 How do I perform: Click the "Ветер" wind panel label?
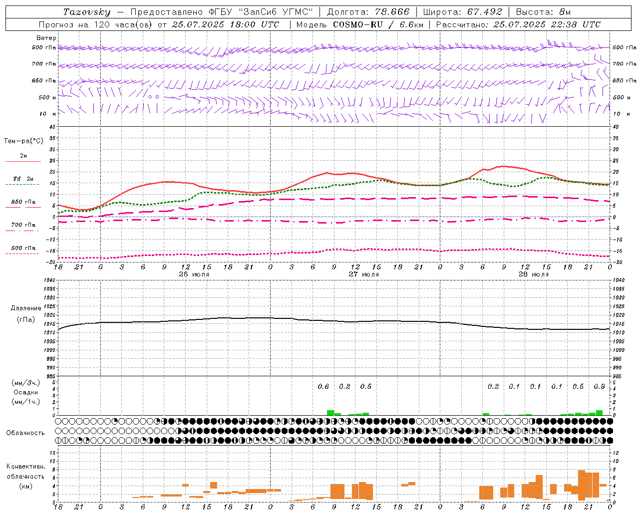[x=46, y=38]
